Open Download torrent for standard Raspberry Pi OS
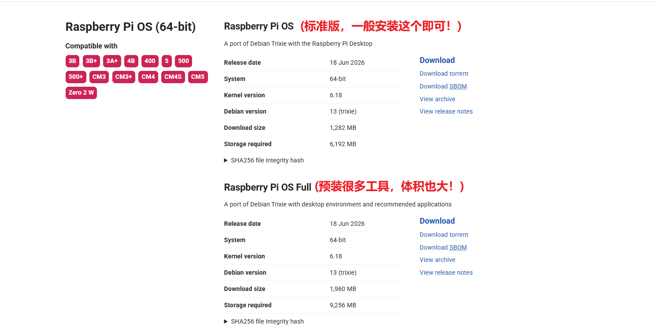The image size is (656, 335). (x=444, y=74)
